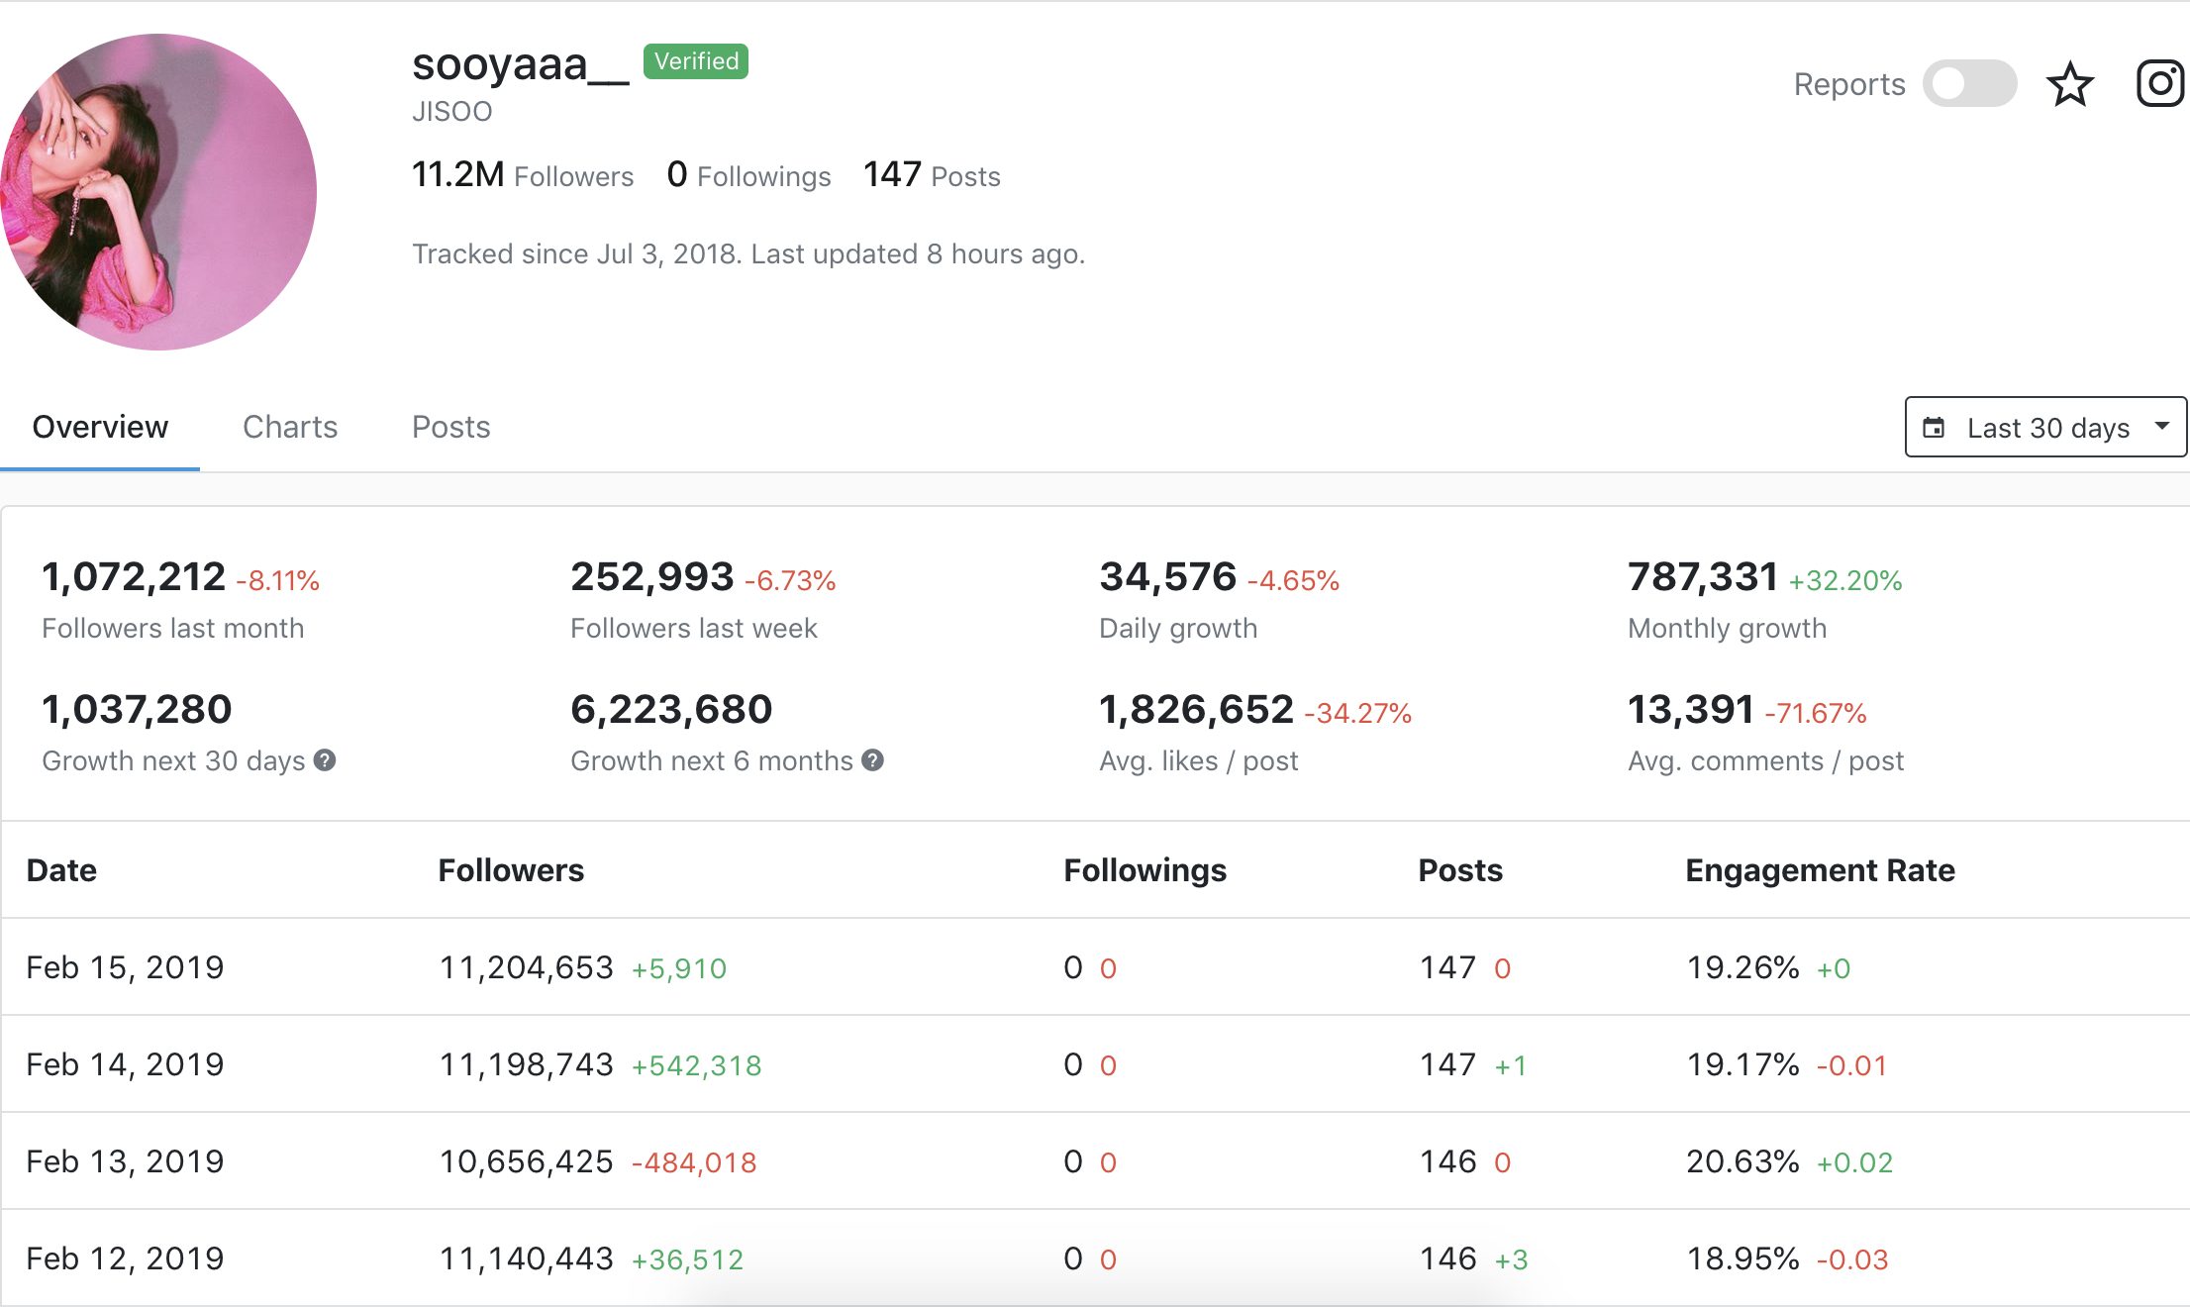Image resolution: width=2190 pixels, height=1307 pixels.
Task: Switch to the Posts tab
Action: point(450,427)
